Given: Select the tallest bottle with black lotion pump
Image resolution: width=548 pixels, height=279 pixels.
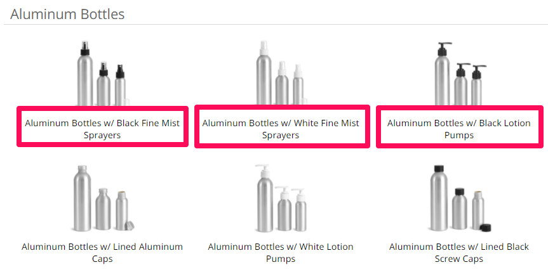Looking at the screenshot, I should pyautogui.click(x=442, y=74).
